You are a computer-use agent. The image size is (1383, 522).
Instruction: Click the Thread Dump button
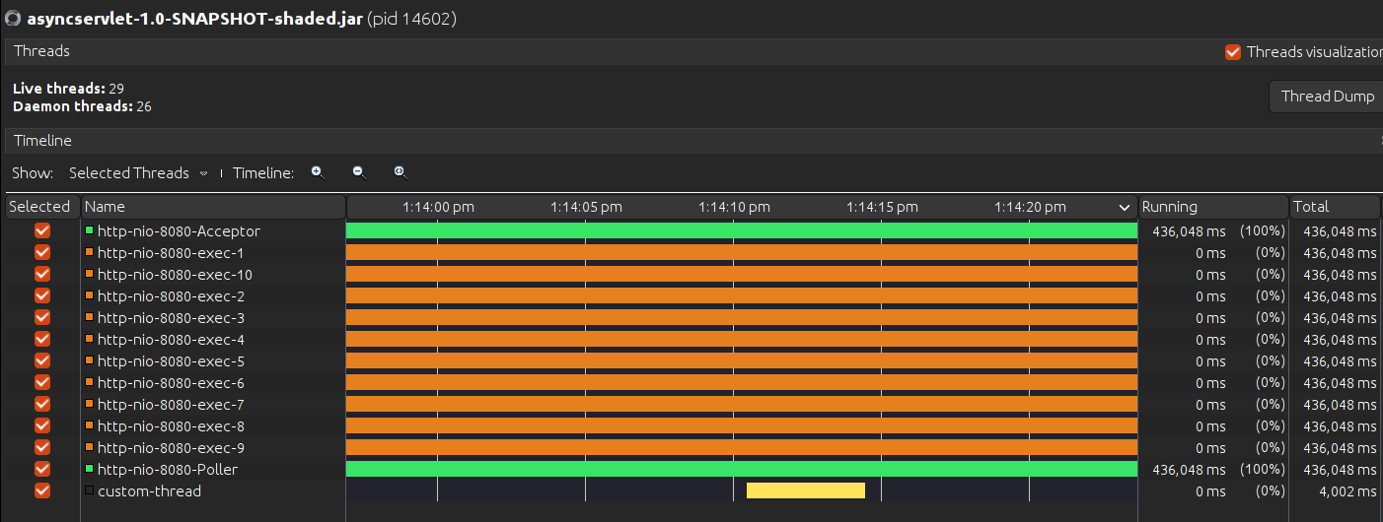[1327, 97]
